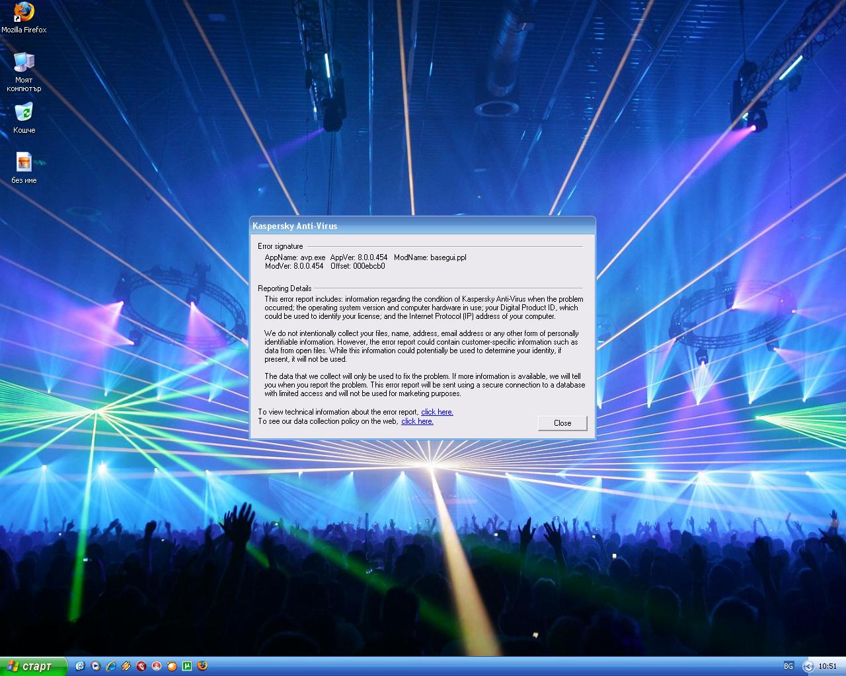Select the 'без име' file icon
Screen dimensions: 846x676
click(24, 168)
